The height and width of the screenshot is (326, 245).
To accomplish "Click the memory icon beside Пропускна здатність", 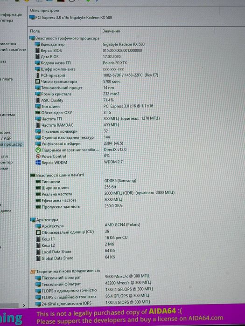I will point(38,207).
